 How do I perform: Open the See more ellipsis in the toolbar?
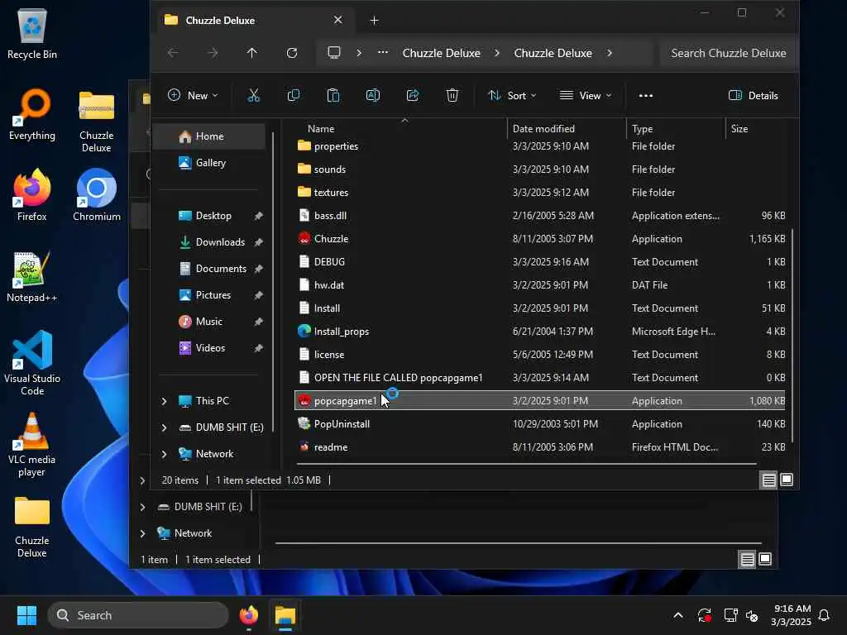pos(645,96)
